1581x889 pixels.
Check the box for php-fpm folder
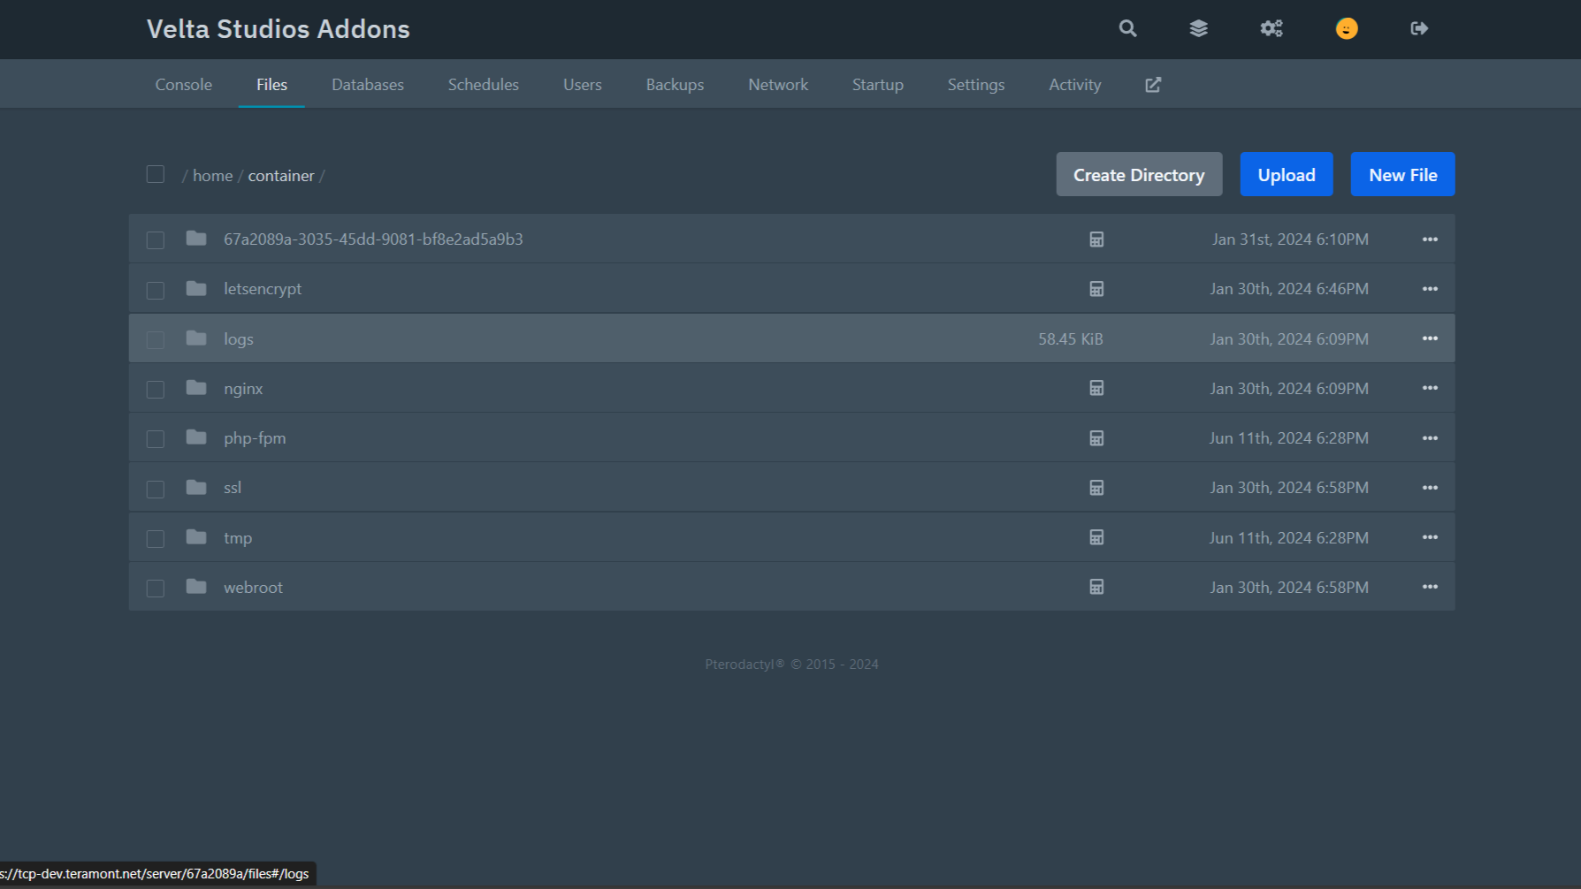pos(156,439)
